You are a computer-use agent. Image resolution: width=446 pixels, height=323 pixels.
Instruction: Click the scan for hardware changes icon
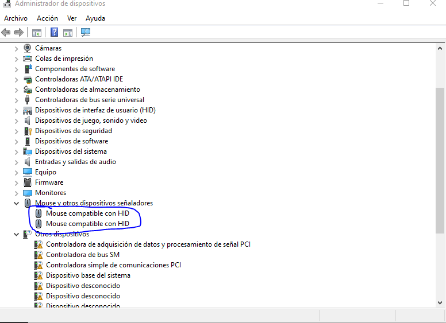click(x=86, y=32)
